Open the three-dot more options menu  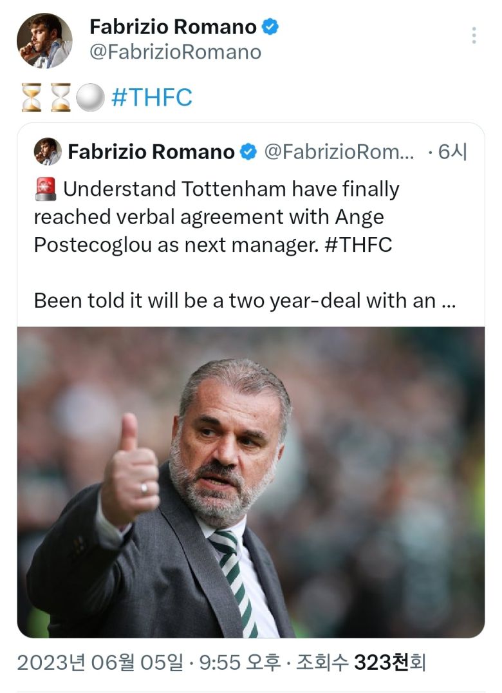click(x=474, y=35)
